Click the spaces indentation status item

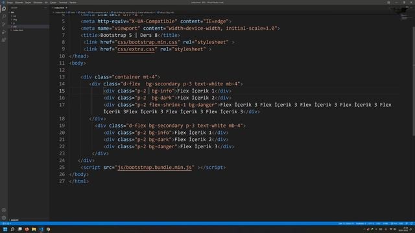coord(361,223)
